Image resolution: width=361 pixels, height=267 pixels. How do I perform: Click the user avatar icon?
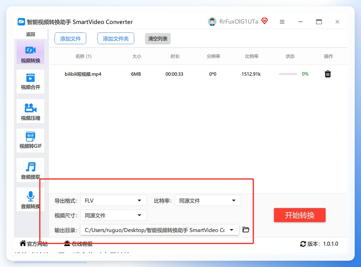212,22
